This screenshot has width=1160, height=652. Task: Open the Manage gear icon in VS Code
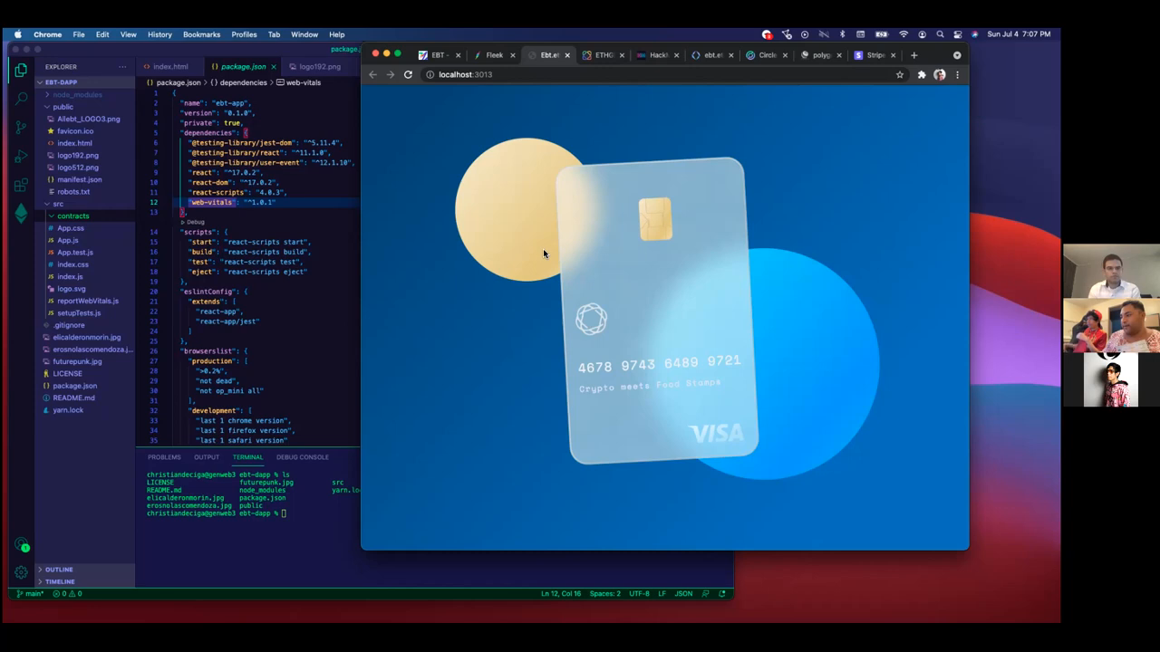(21, 572)
